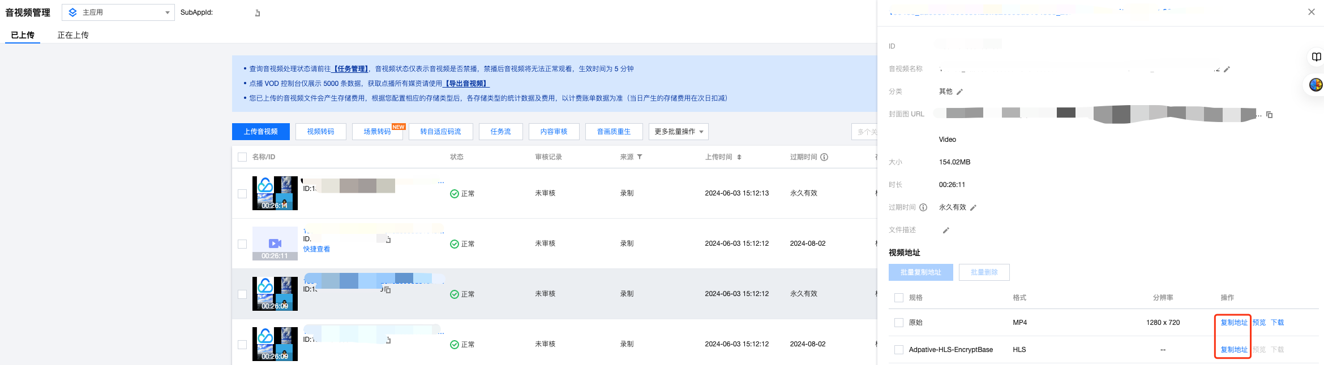The image size is (1324, 365).
Task: Toggle select-all checkbox next to 名称/ID
Action: [x=242, y=157]
